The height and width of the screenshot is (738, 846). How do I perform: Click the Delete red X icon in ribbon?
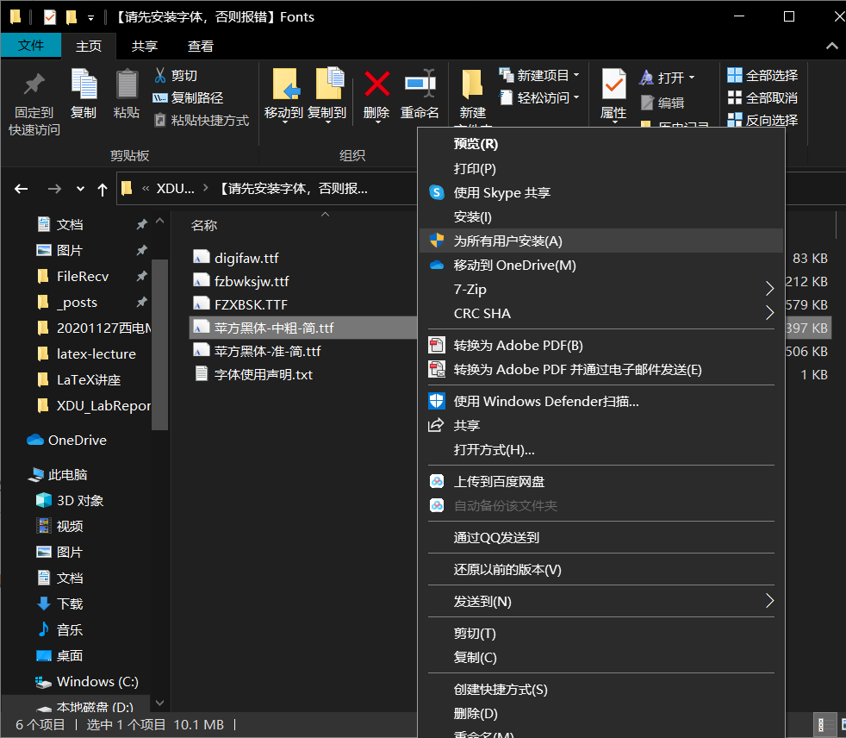(x=376, y=84)
